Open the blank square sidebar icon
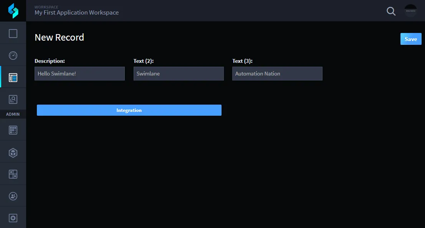Viewport: 425px width, 228px height. (13, 34)
